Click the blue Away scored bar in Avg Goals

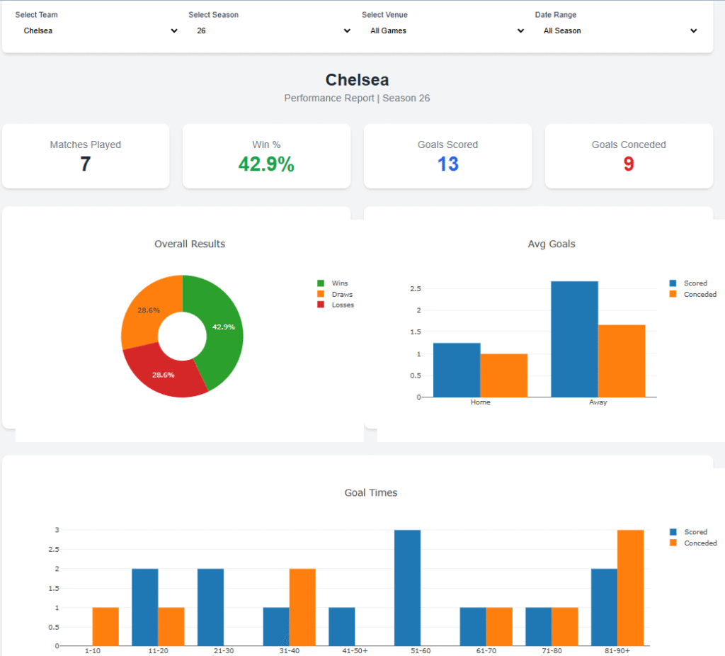click(574, 340)
